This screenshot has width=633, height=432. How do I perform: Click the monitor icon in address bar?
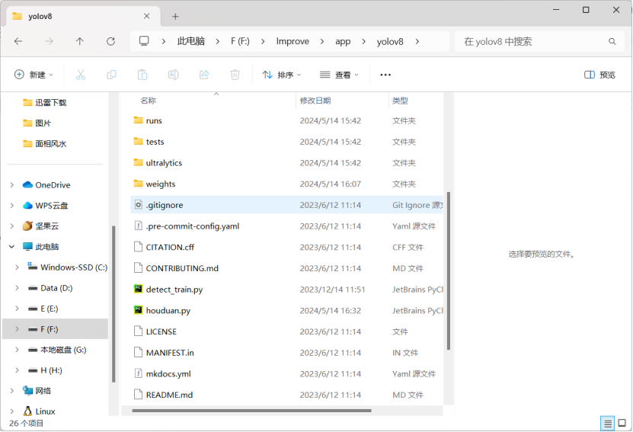point(144,41)
